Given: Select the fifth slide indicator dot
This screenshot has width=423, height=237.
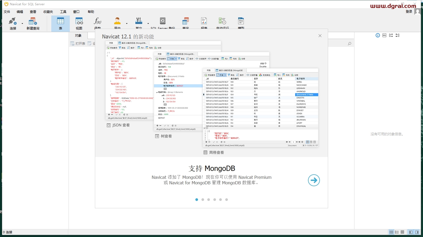Looking at the screenshot, I should [220, 200].
